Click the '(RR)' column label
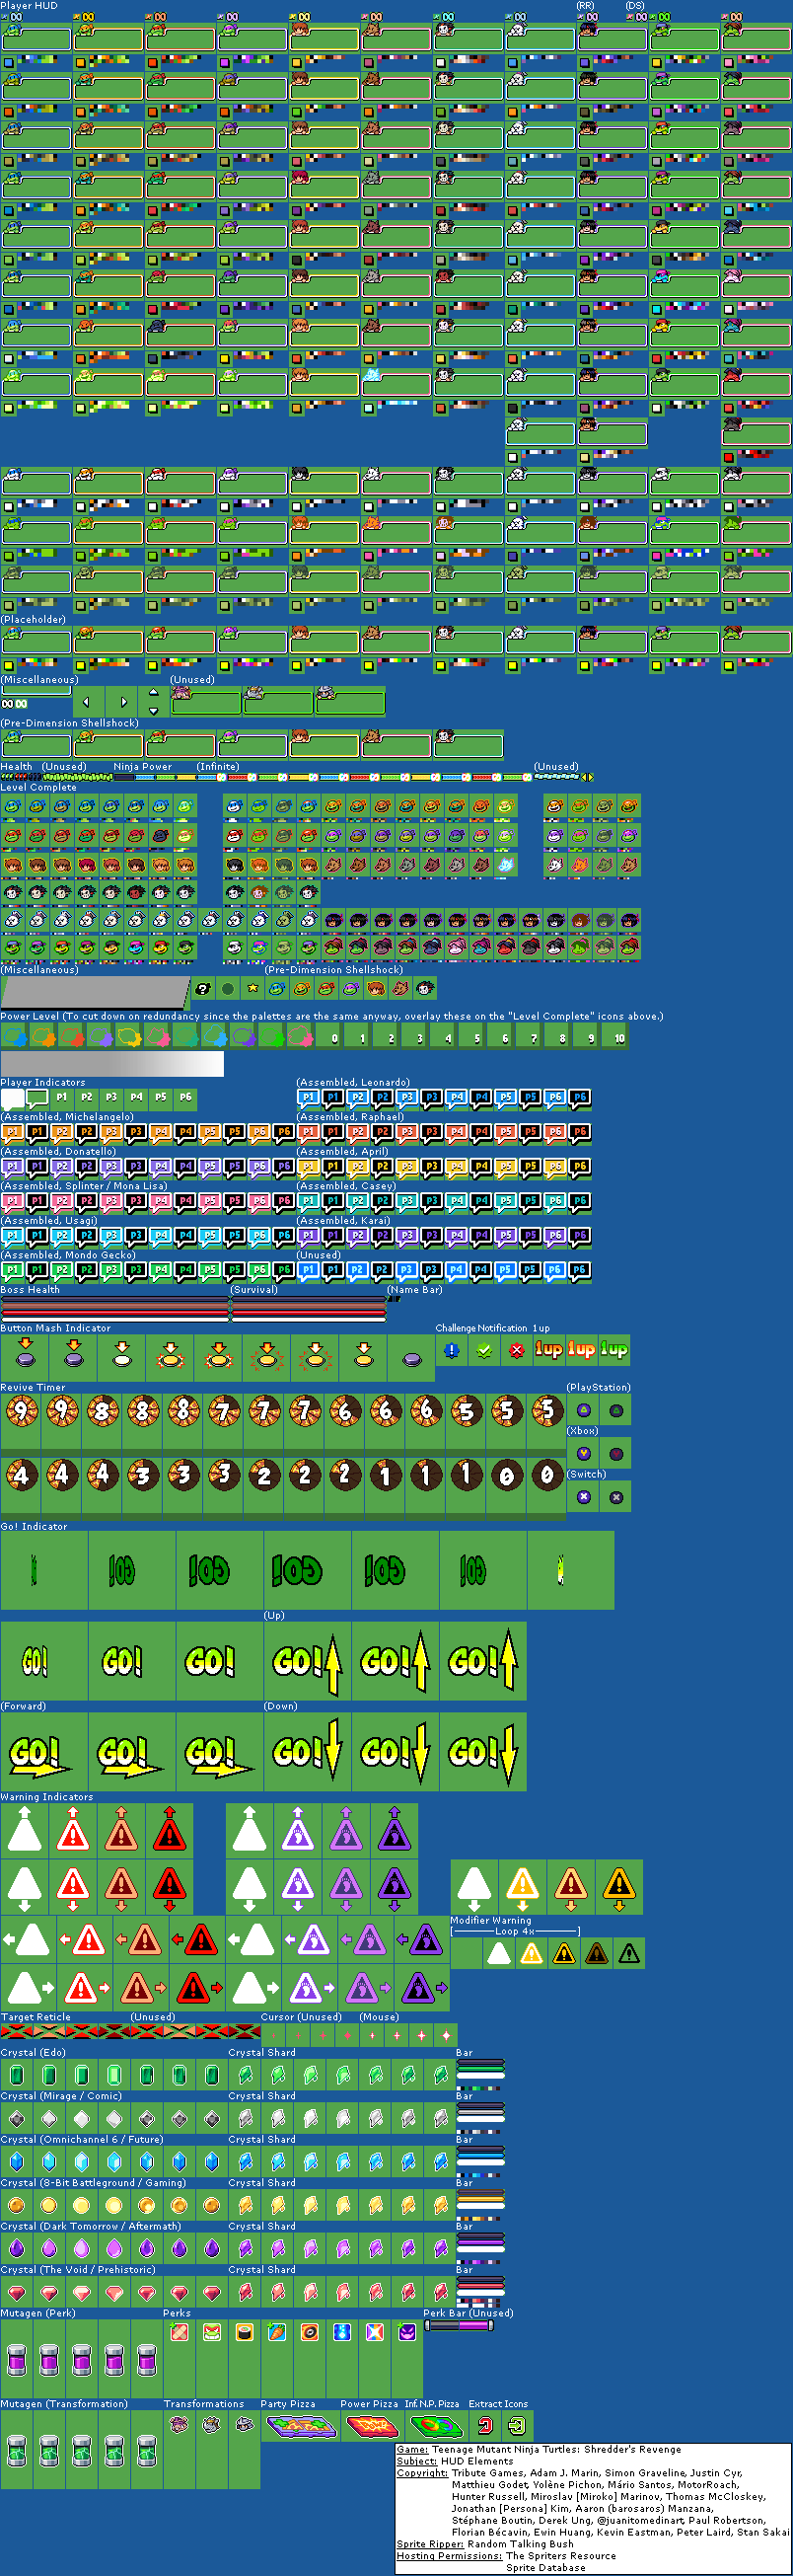This screenshot has width=793, height=2576. tap(586, 6)
